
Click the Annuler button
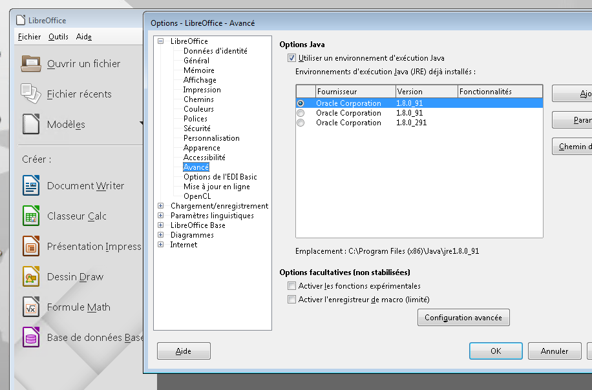(x=555, y=351)
